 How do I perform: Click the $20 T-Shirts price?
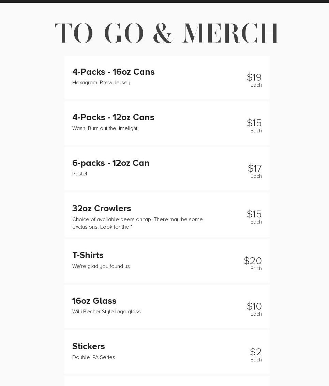(x=253, y=261)
